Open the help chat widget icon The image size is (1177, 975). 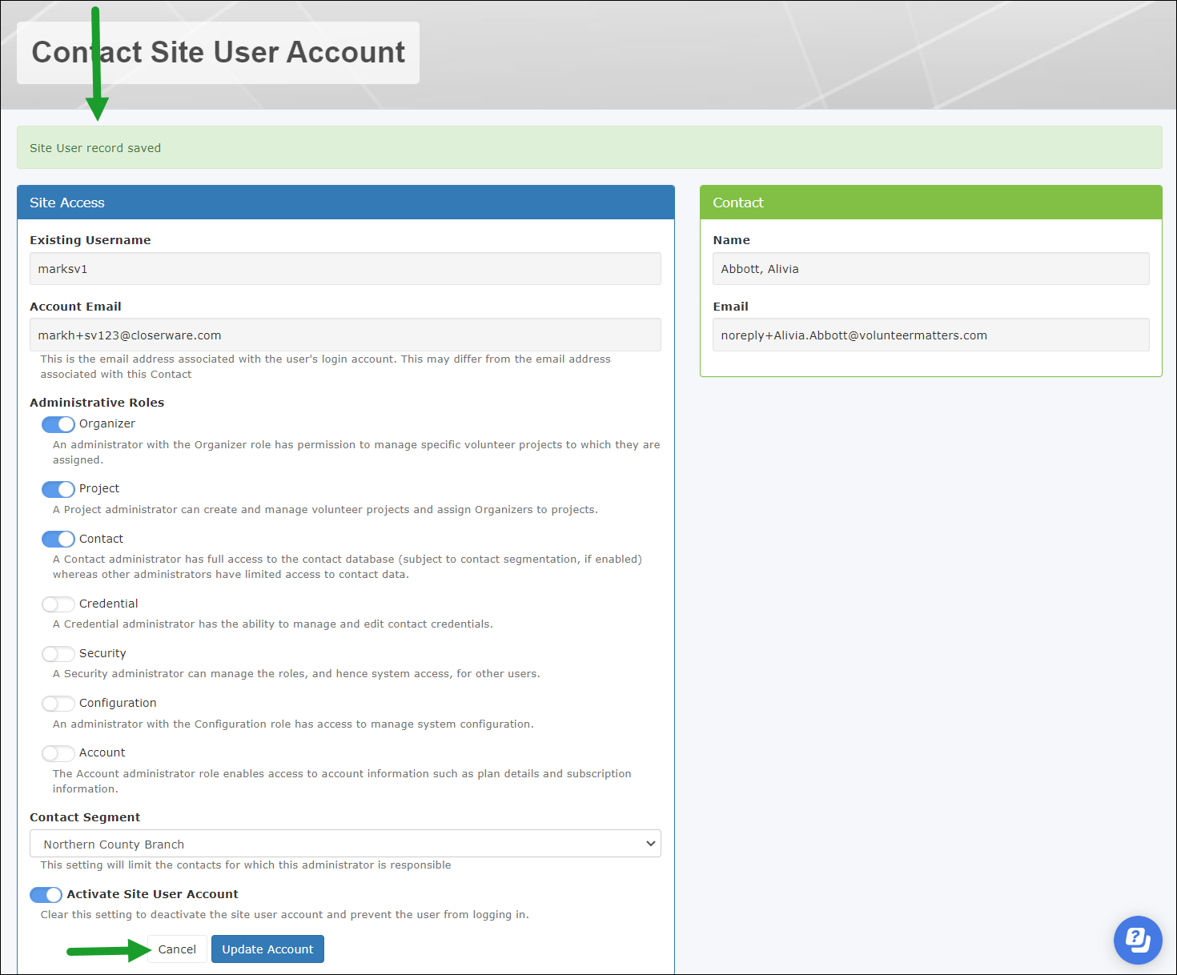(x=1138, y=940)
